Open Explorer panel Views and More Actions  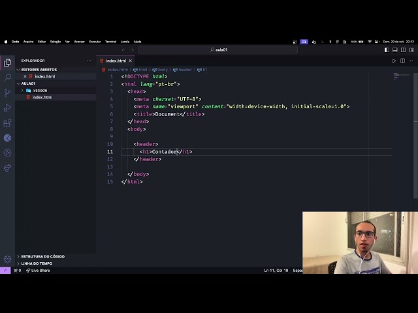[89, 61]
